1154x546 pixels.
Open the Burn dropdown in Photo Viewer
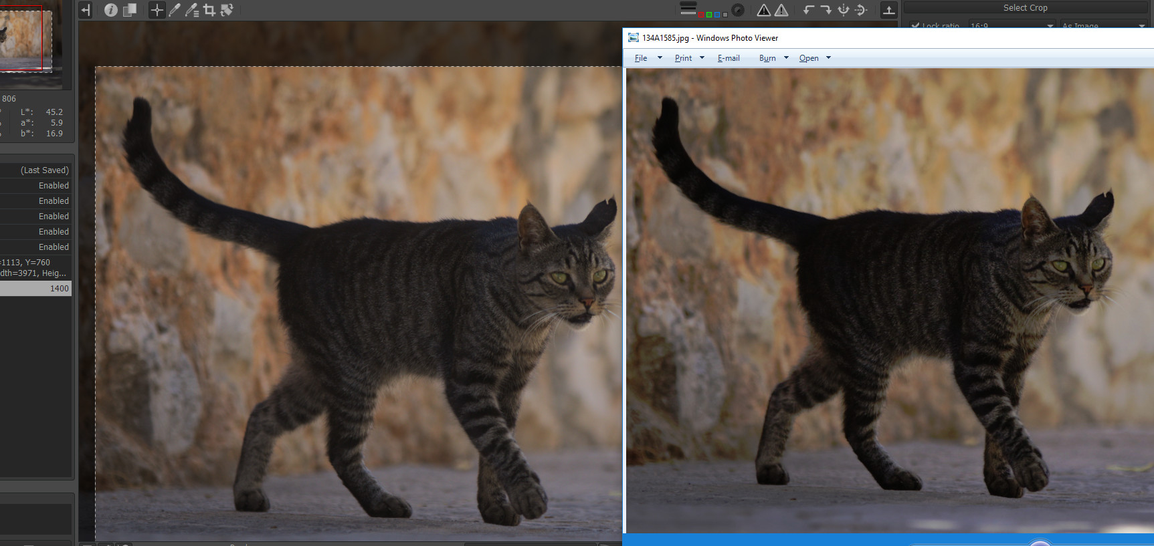tap(773, 58)
